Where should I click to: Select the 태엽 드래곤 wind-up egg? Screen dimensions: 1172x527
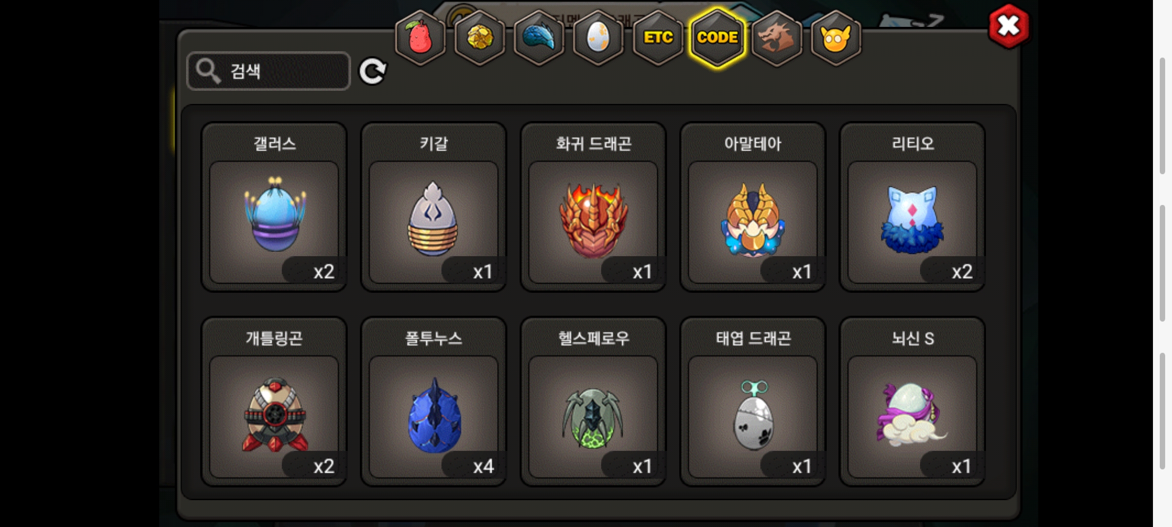pos(753,402)
